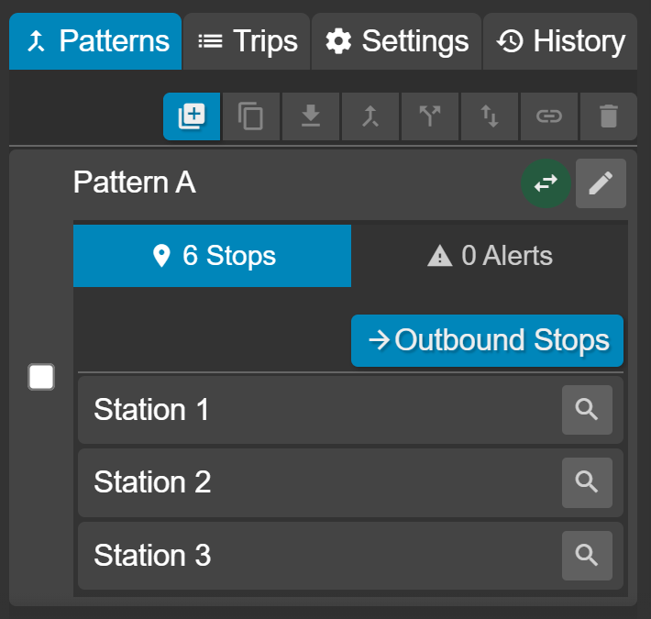Show the 6 Stops section

pyautogui.click(x=212, y=256)
